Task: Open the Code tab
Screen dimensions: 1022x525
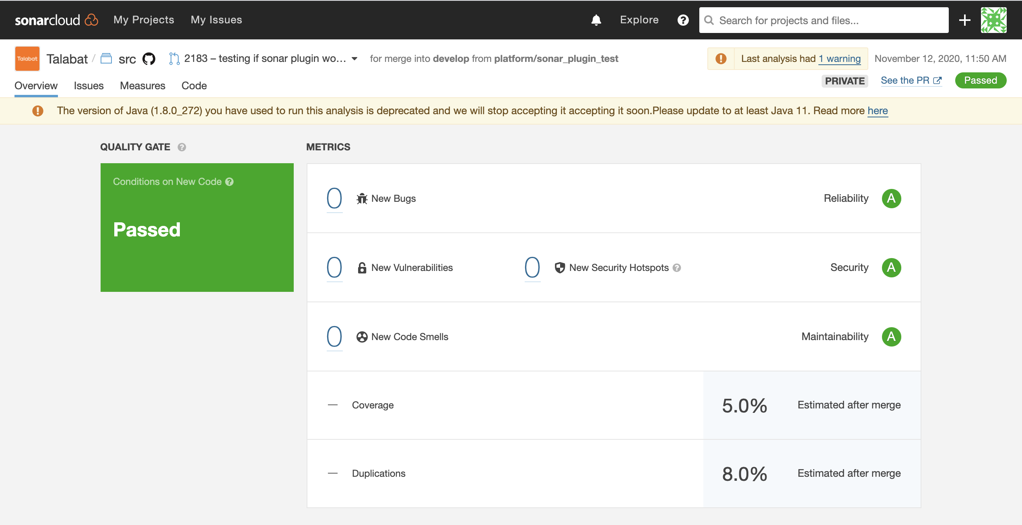Action: (194, 86)
